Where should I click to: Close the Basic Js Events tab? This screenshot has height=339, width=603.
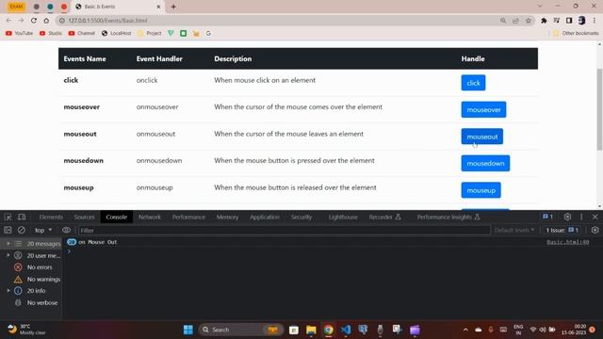pos(158,7)
